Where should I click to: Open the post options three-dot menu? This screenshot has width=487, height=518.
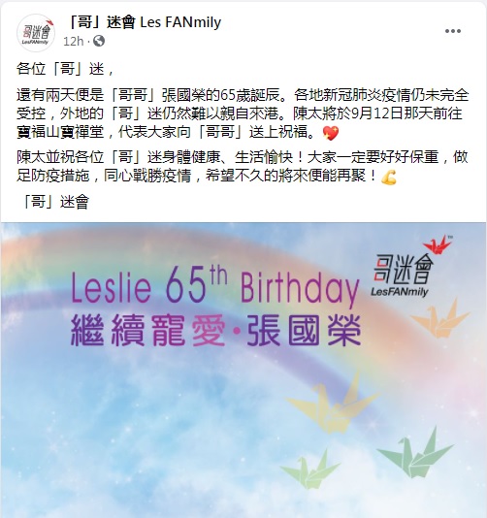453,31
